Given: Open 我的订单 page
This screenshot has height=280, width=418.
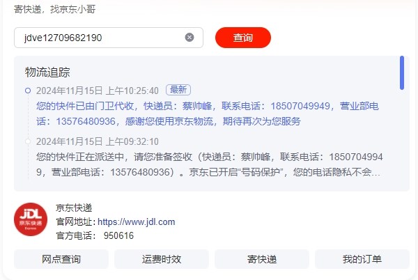Looking at the screenshot, I should [x=362, y=259].
